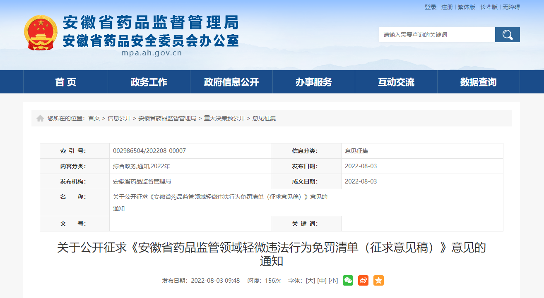The image size is (544, 298).
Task: Open the 政务工作 navigation menu
Action: 149,82
